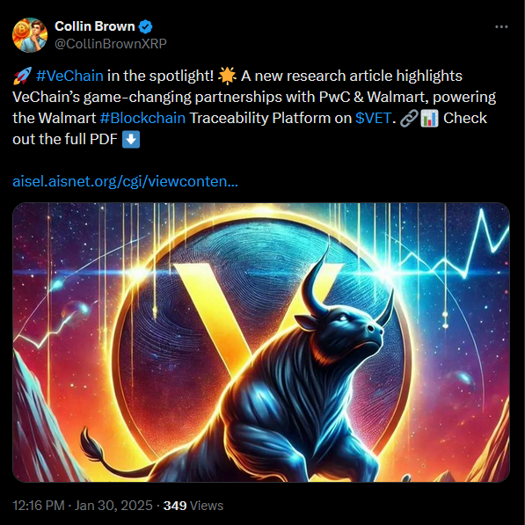Click the bar chart emoji before 'Check'

pyautogui.click(x=429, y=118)
